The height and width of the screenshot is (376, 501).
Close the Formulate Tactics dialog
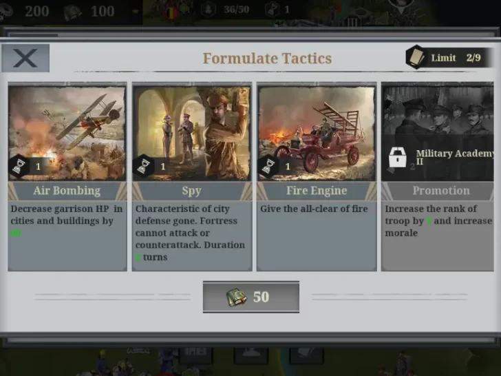pos(25,58)
